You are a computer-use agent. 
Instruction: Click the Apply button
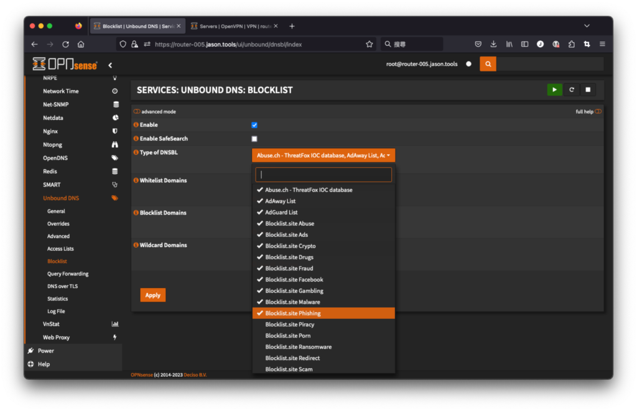coord(153,295)
